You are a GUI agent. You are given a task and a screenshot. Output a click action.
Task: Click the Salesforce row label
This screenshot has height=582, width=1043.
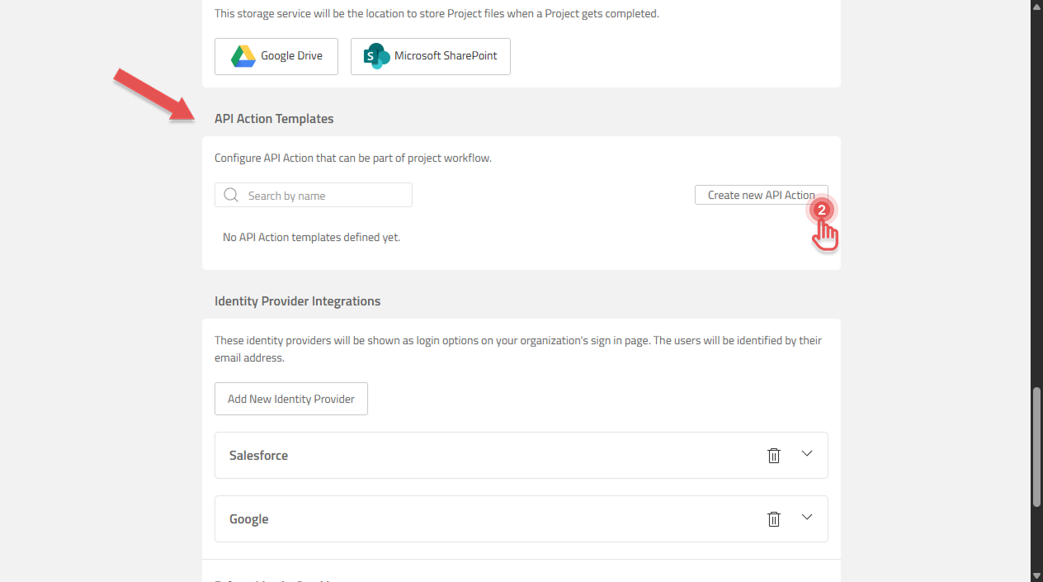258,455
